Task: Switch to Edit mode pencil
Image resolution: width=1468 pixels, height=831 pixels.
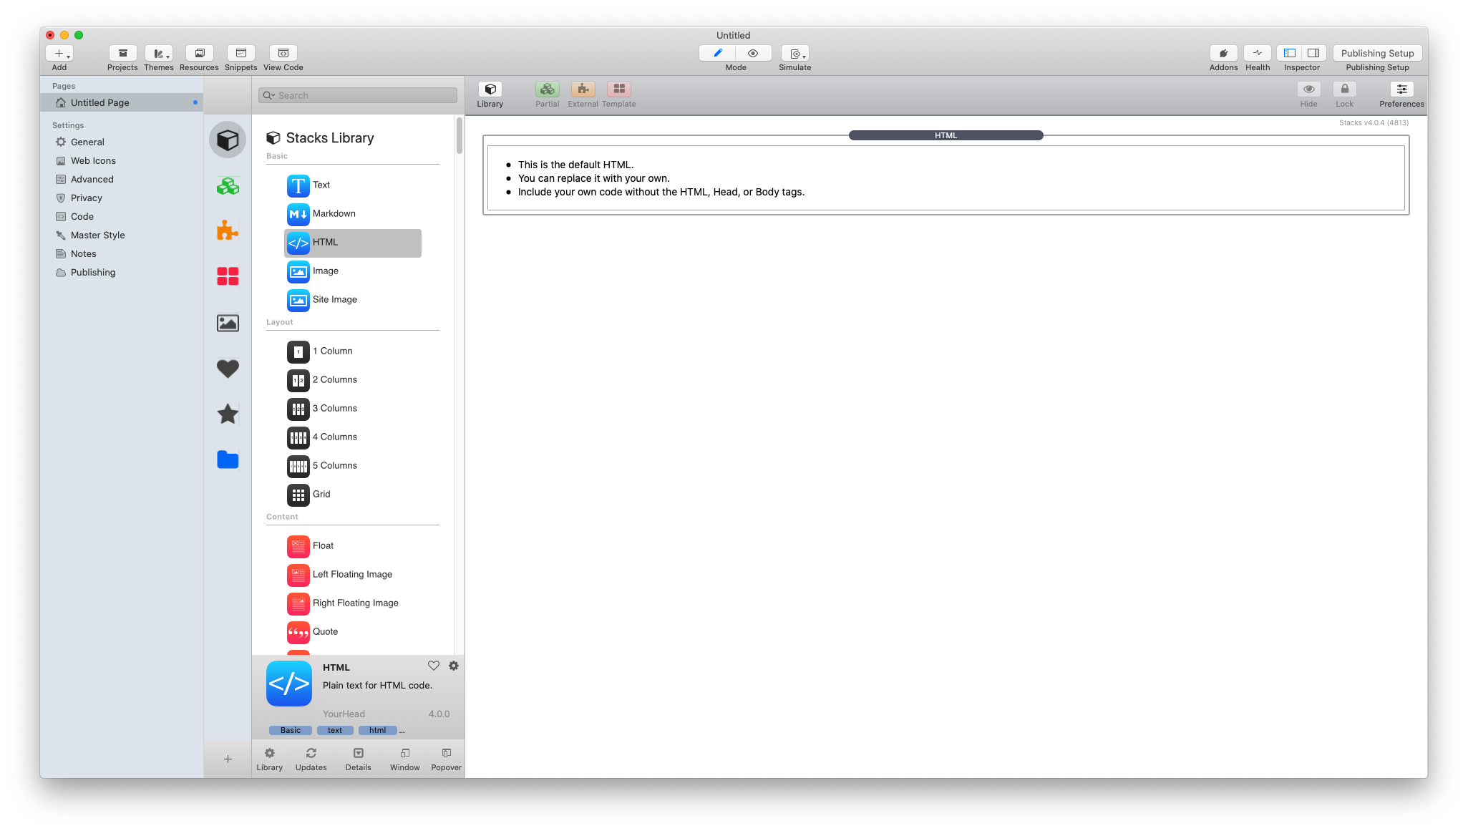Action: tap(717, 54)
